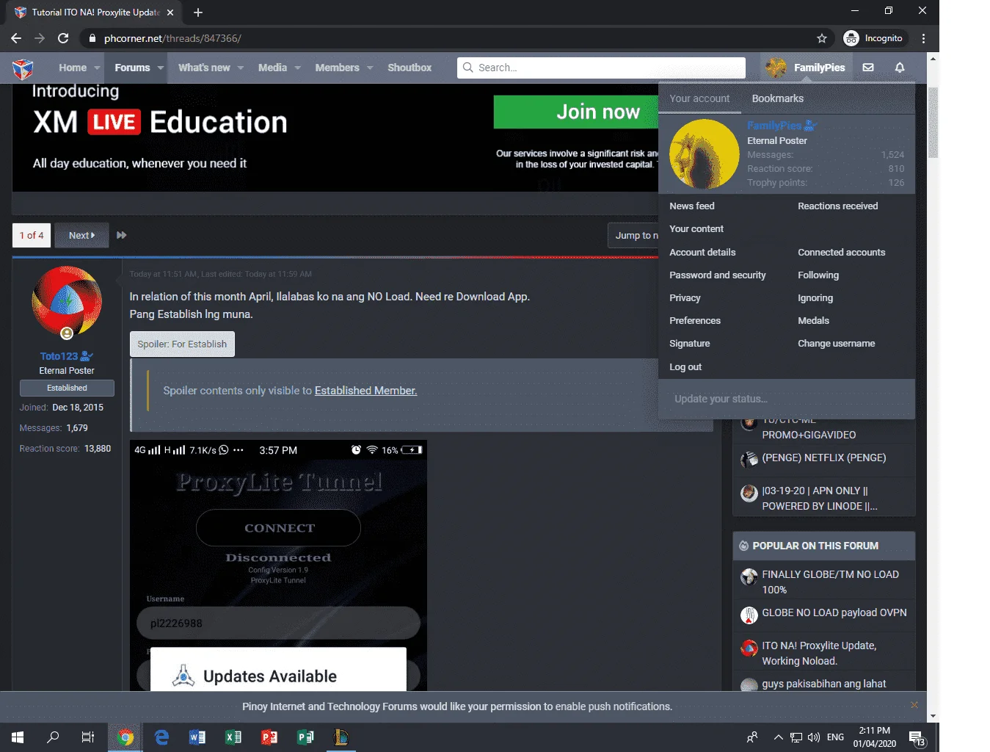Open the Windows notification center
Viewport: 990px width, 752px height.
tap(917, 738)
